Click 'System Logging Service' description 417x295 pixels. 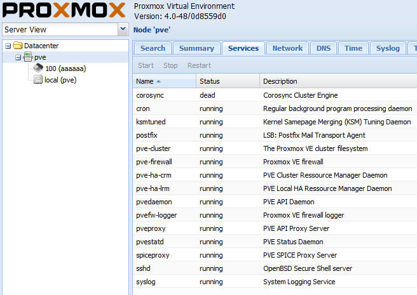click(x=299, y=282)
